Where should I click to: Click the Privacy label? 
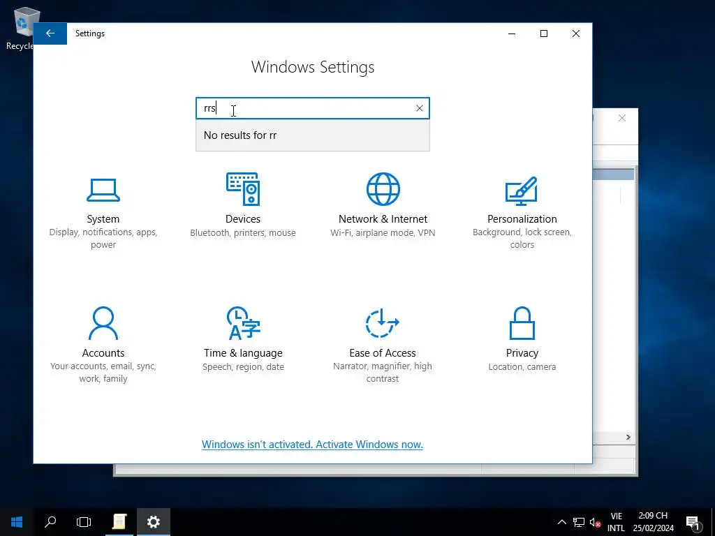[522, 352]
